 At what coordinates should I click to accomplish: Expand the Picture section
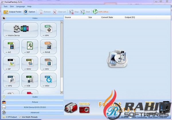(x=32, y=102)
